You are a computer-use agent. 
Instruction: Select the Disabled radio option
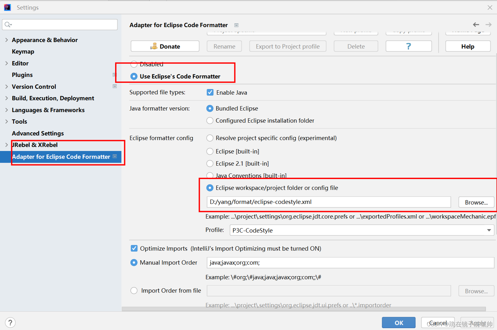(134, 64)
